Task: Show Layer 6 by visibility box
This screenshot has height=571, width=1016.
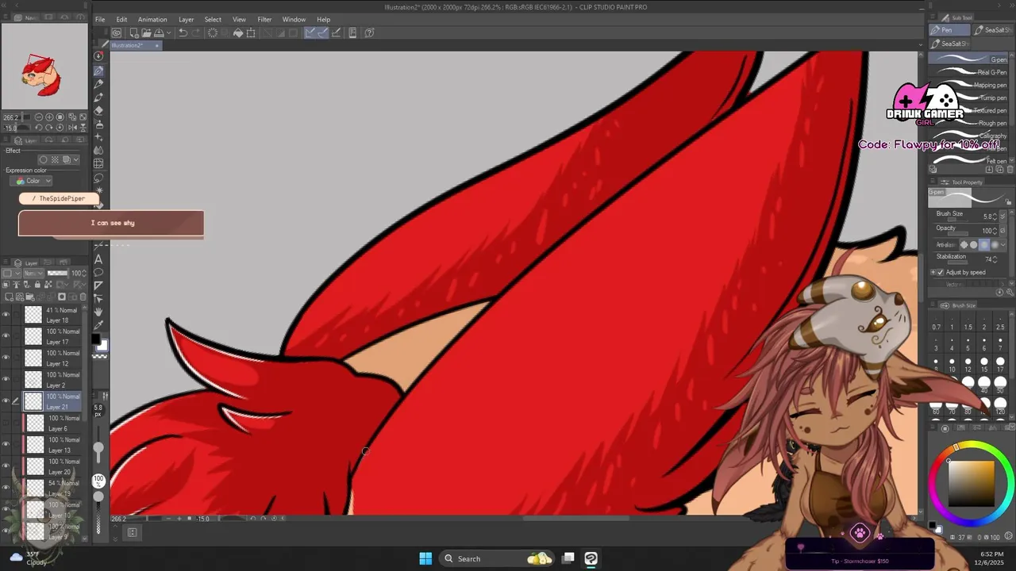Action: click(6, 423)
